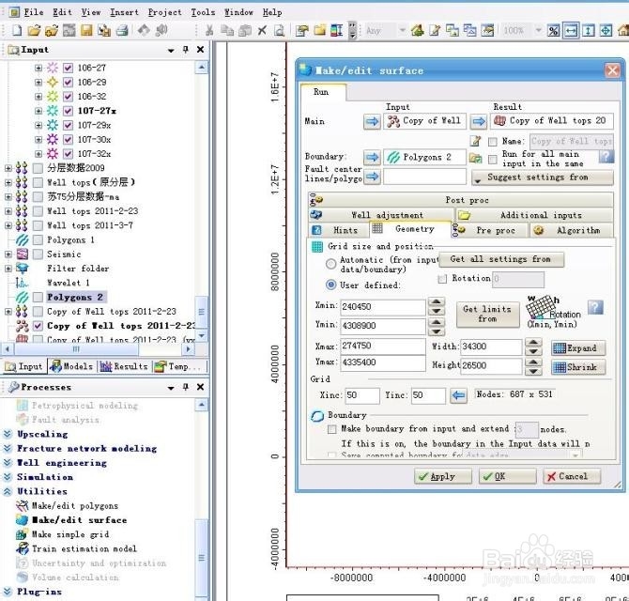629x601 pixels.
Task: Toggle checkbox for well 106-27
Action: pos(69,68)
